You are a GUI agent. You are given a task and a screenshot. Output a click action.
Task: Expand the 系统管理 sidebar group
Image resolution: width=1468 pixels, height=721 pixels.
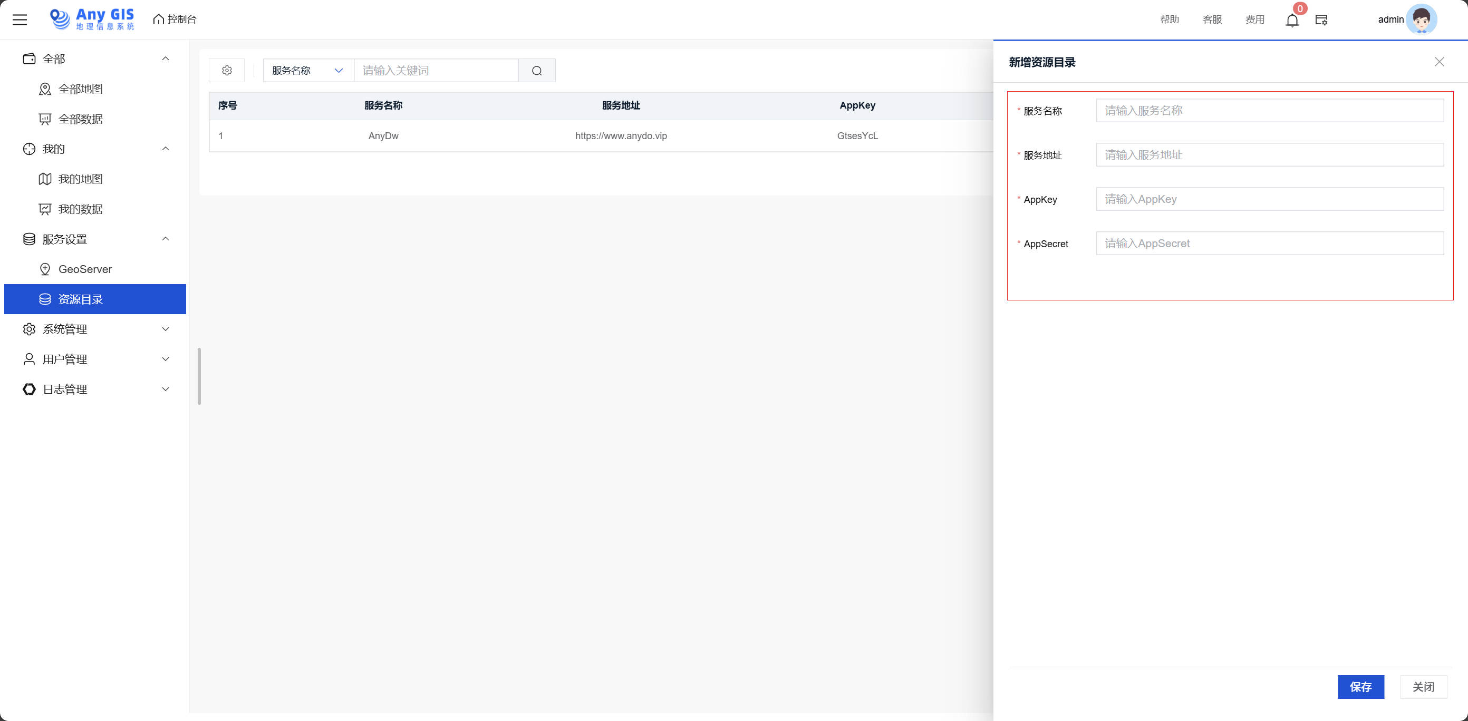(x=165, y=329)
